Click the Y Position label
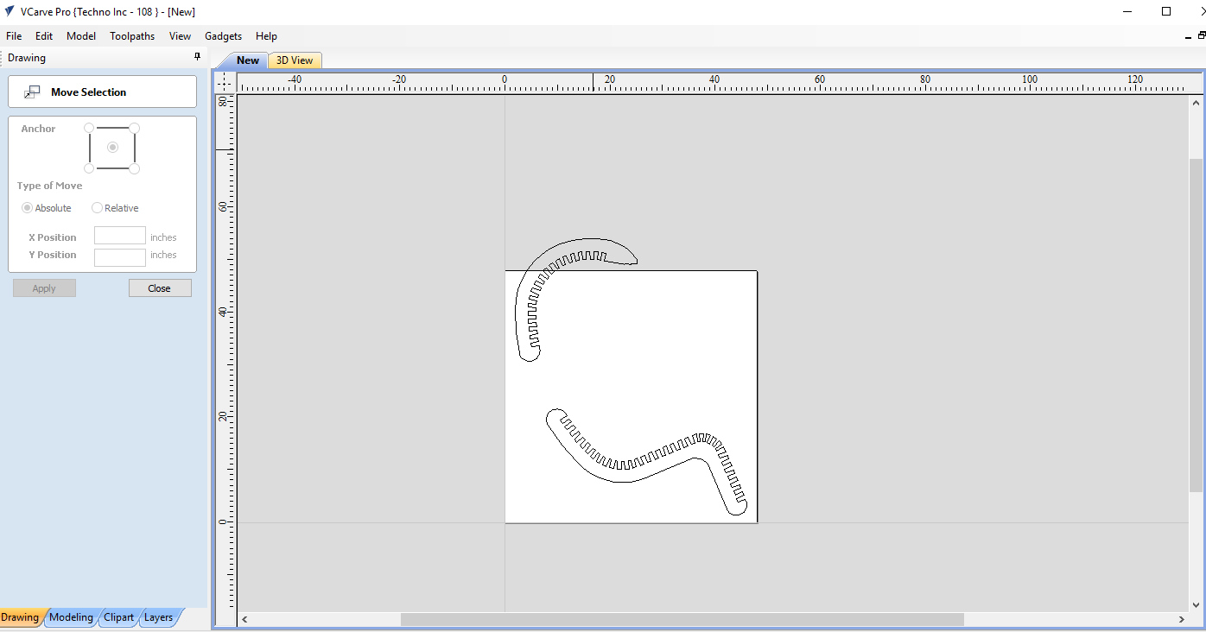This screenshot has height=632, width=1206. tap(52, 255)
